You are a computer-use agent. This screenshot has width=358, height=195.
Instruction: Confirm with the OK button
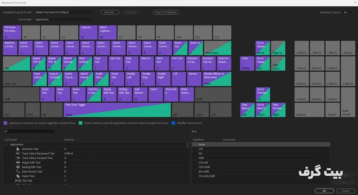pos(324,191)
